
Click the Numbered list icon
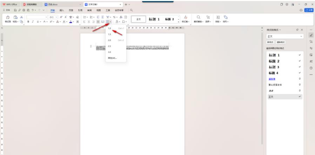[91, 17]
